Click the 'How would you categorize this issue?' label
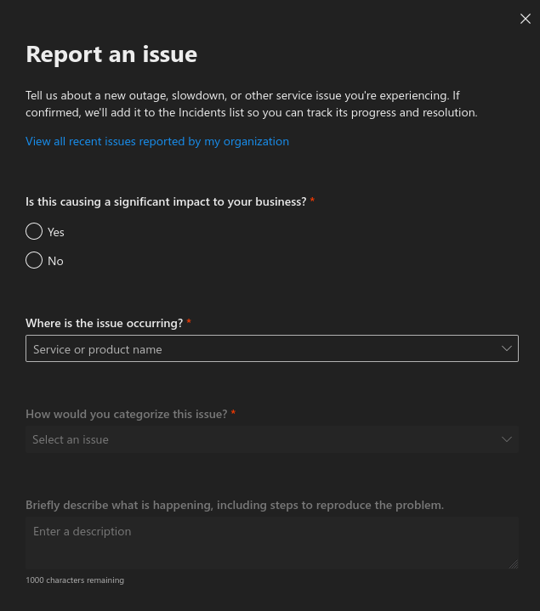Screen dimensions: 540x611 (127, 414)
